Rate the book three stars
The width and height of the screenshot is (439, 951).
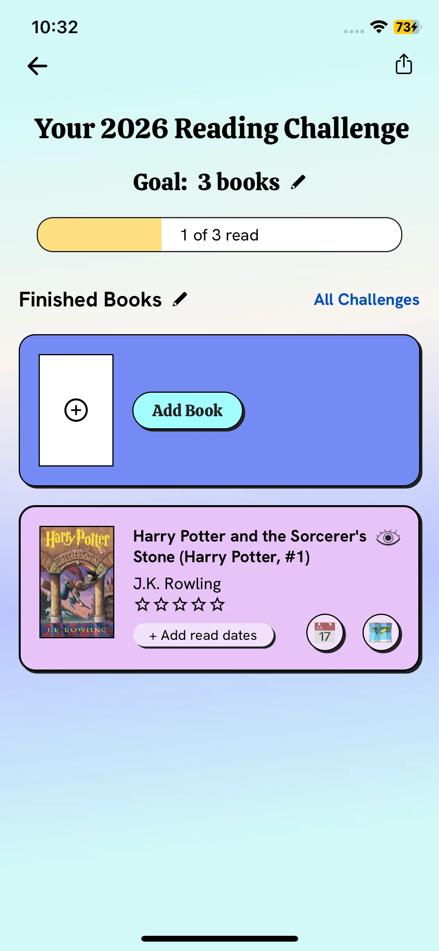point(180,604)
